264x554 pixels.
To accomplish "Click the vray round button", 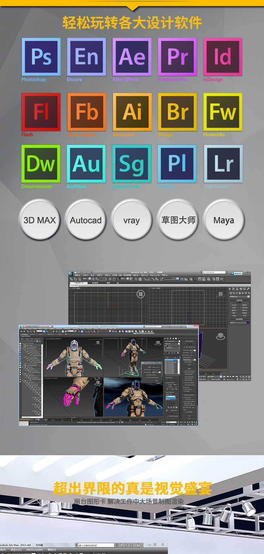I will tap(132, 220).
